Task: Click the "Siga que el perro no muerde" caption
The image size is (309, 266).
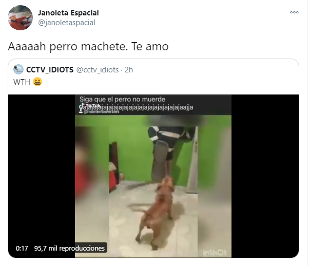Action: pyautogui.click(x=122, y=99)
